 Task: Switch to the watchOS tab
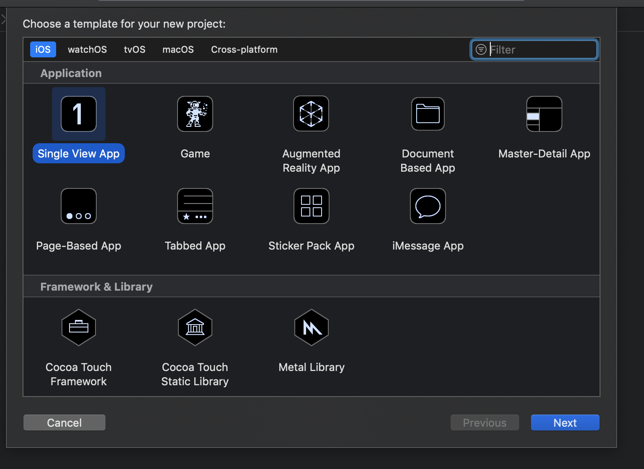click(x=87, y=49)
